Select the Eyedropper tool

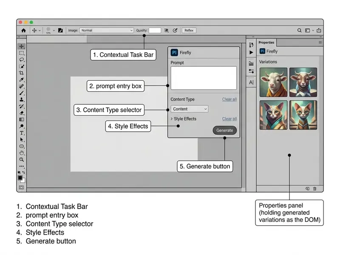[x=22, y=79]
